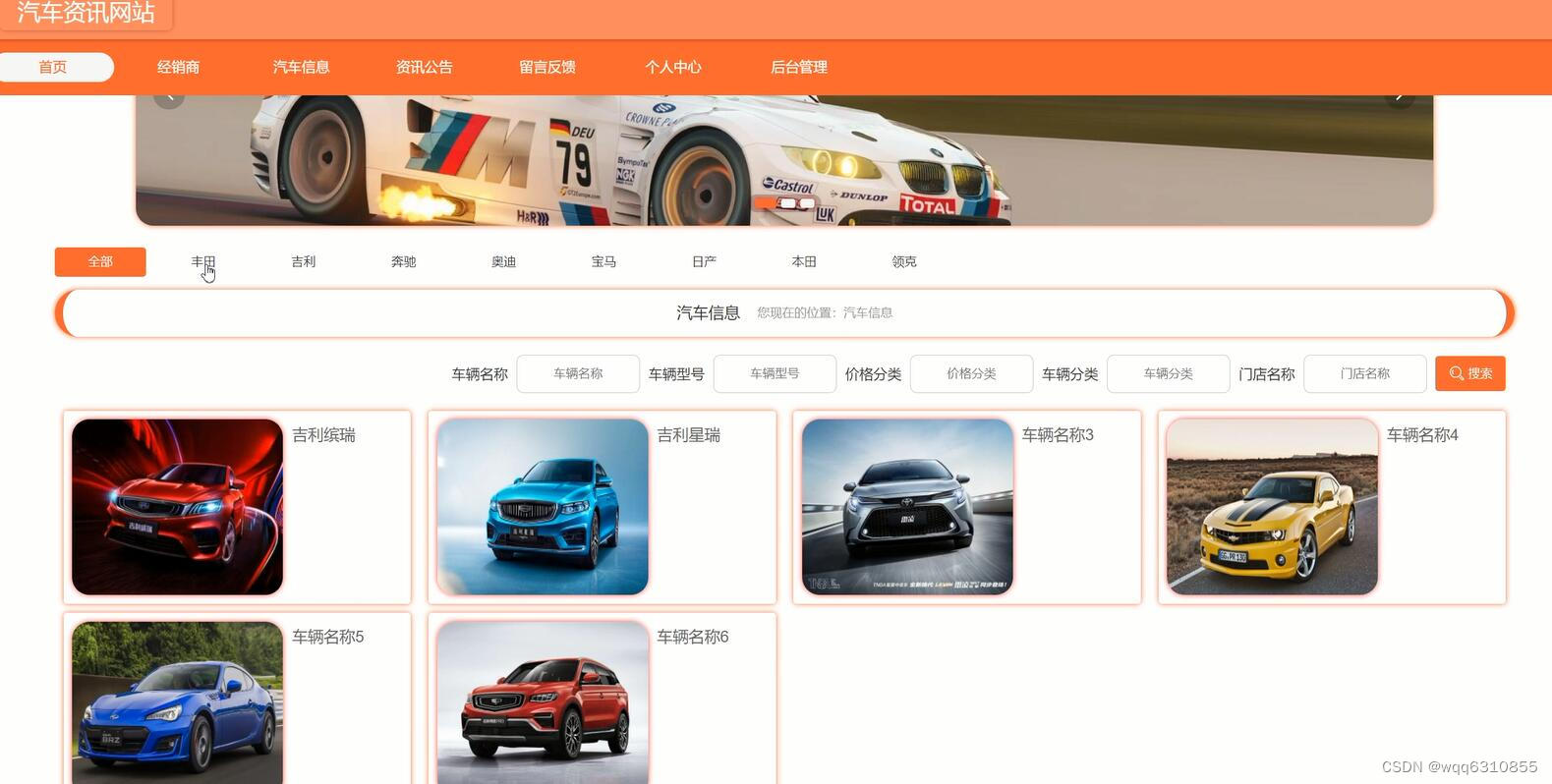This screenshot has height=784, width=1552.
Task: Open the 车辆名称5 blue sports car thumbnail
Action: (177, 702)
